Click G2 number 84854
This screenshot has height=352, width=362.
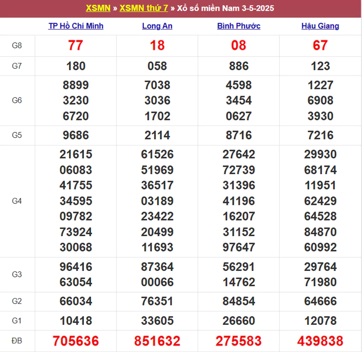(x=239, y=301)
